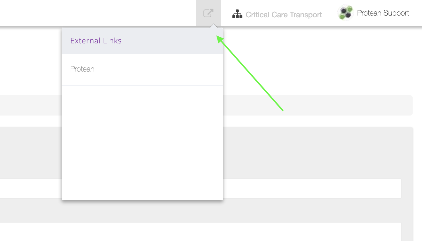422x241 pixels.
Task: Click the light gray banner right of the popup
Action: point(318,105)
